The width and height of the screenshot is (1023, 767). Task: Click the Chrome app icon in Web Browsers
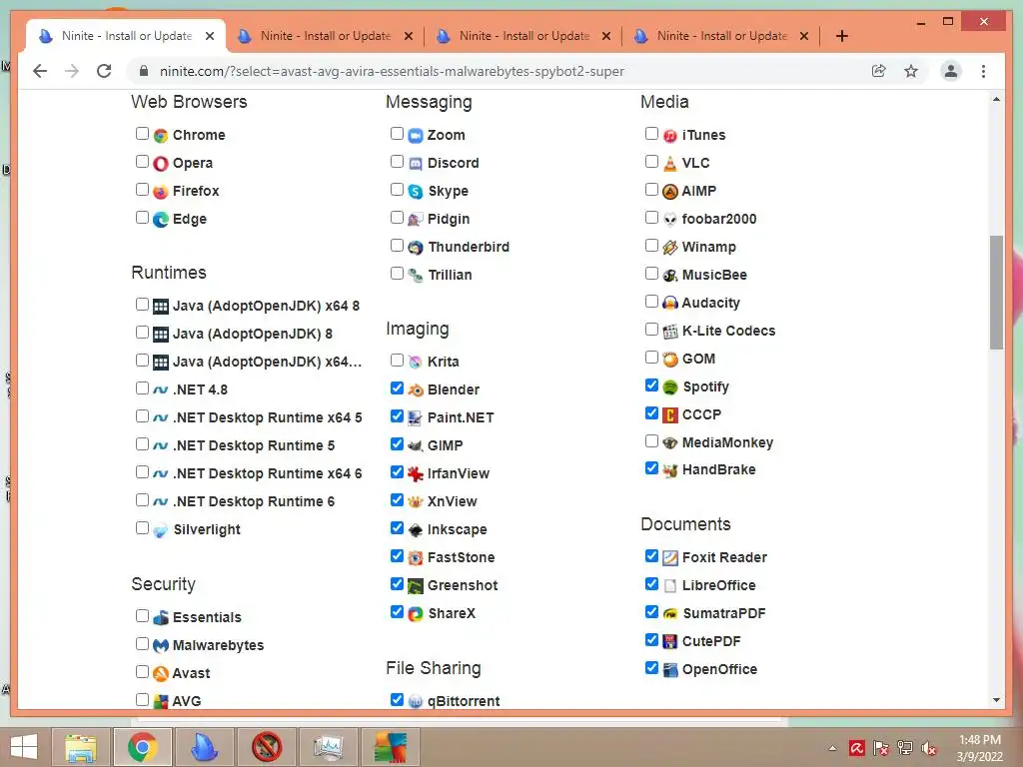[161, 136]
